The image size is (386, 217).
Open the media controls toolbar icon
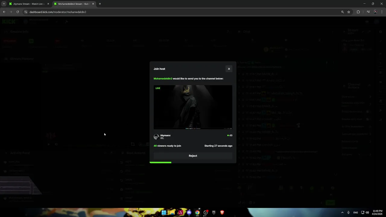click(368, 12)
